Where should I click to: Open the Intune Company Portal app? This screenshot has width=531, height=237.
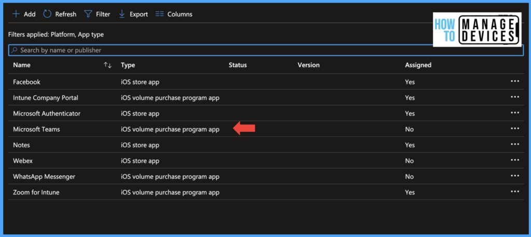click(46, 98)
